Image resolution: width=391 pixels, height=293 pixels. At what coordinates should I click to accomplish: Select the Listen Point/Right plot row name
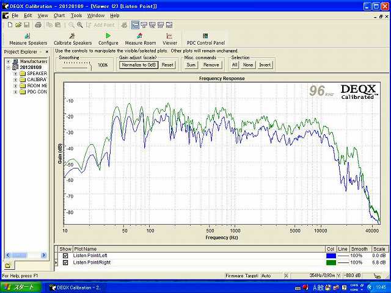pos(92,262)
